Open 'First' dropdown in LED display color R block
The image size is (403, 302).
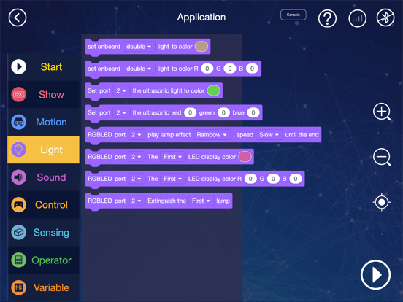173,179
